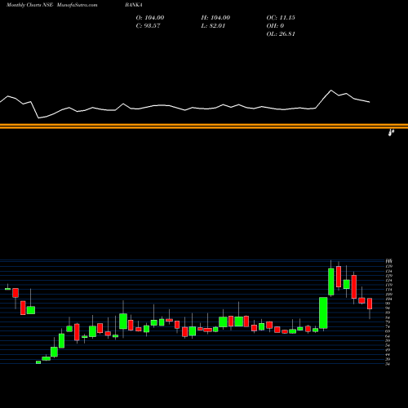The image size is (408, 408).
Task: Click the low price value 'L: 82.01'
Action: pos(213,26)
